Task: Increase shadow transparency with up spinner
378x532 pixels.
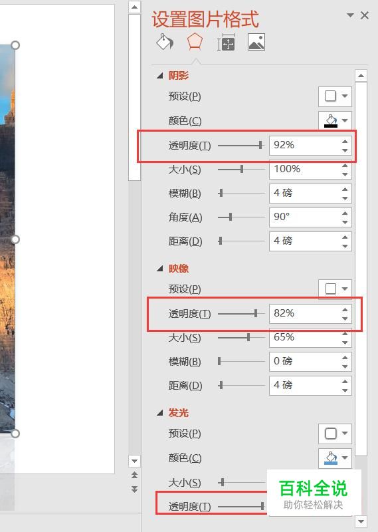Action: [345, 141]
